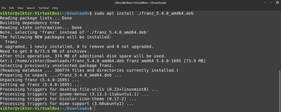
Task: Click the 'Setting up franz' line
Action: tap(38, 85)
